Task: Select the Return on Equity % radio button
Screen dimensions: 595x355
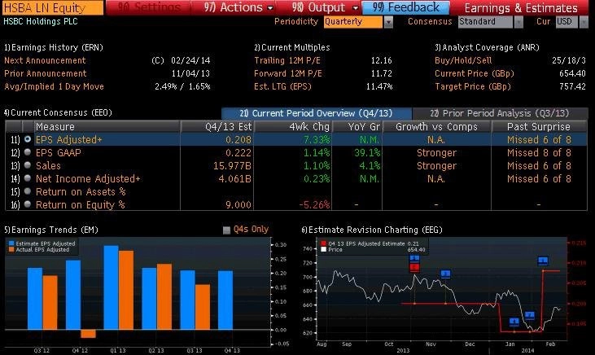Action: tap(28, 204)
